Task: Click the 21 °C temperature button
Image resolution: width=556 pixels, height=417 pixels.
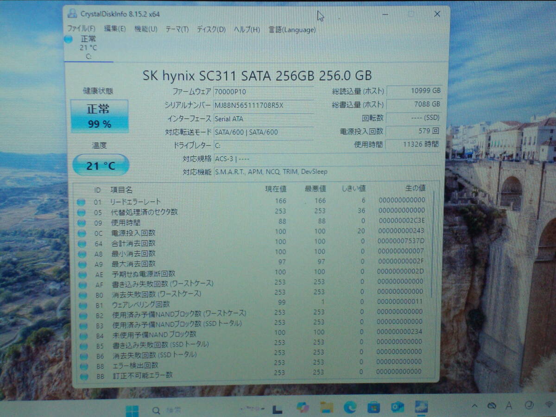Action: click(x=101, y=165)
